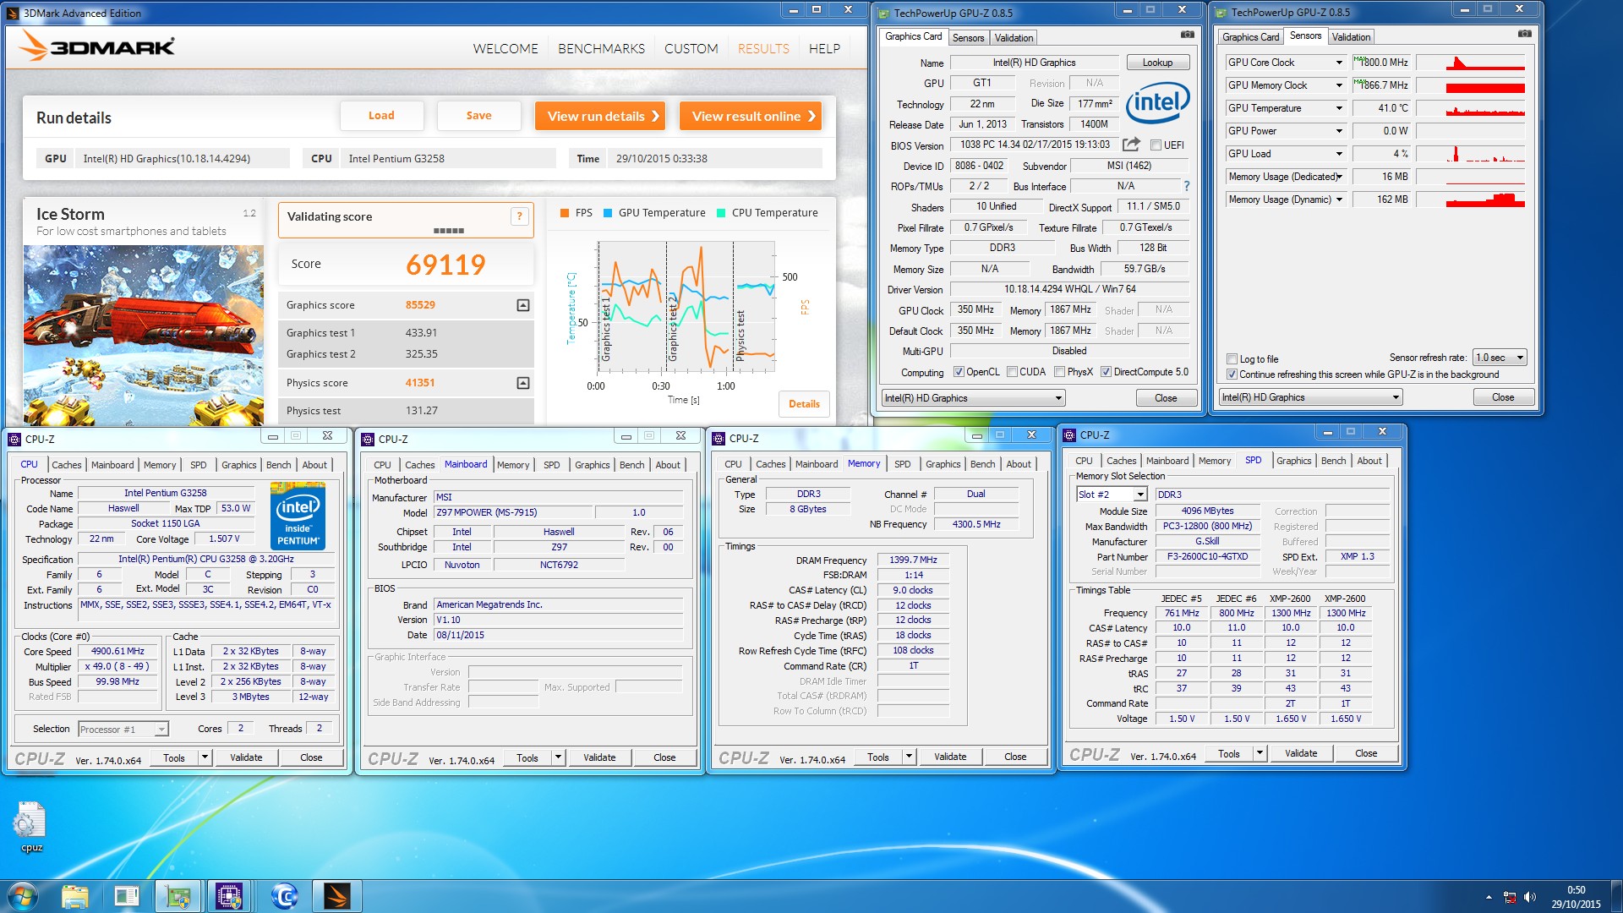
Task: Toggle the CUDA checkbox
Action: (x=1012, y=372)
